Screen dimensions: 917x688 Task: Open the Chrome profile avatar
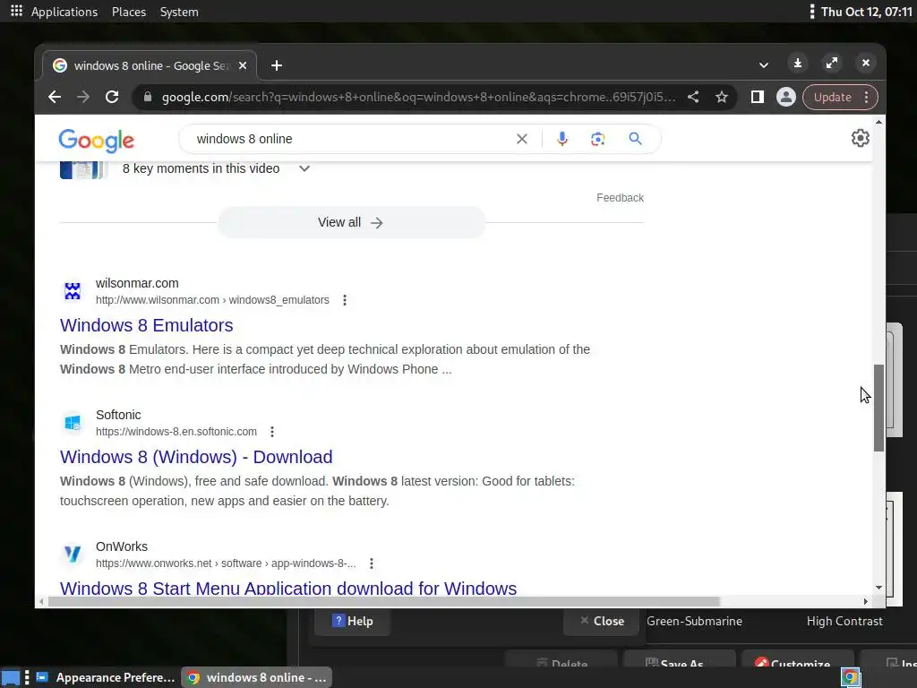[x=786, y=97]
